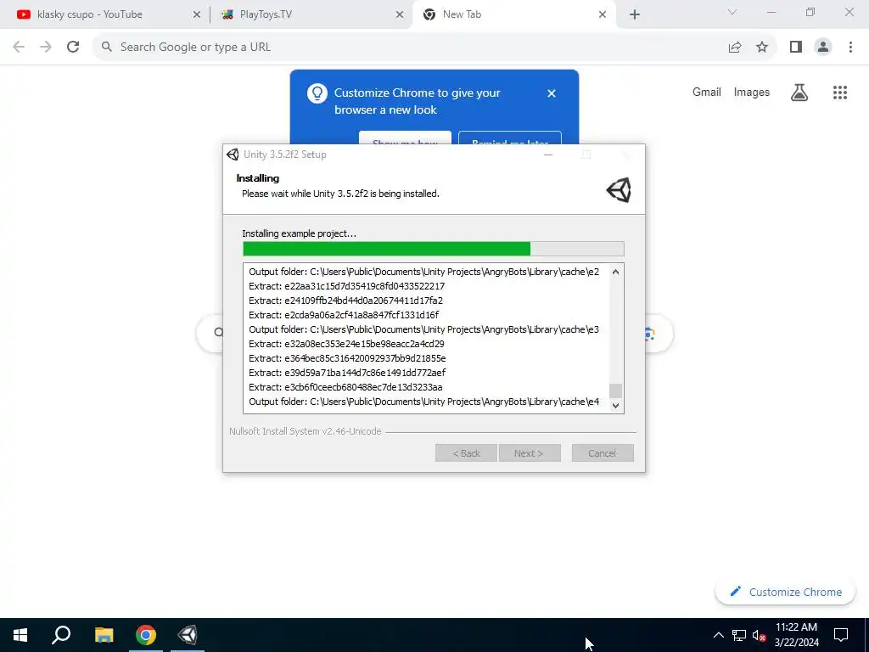This screenshot has height=652, width=869.
Task: Open Gmail link
Action: [707, 92]
